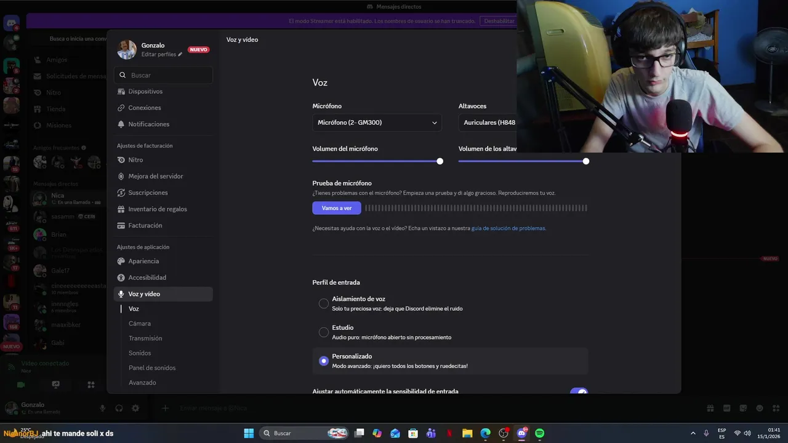Open Microsoft Edge from taskbar
788x443 pixels.
485,433
